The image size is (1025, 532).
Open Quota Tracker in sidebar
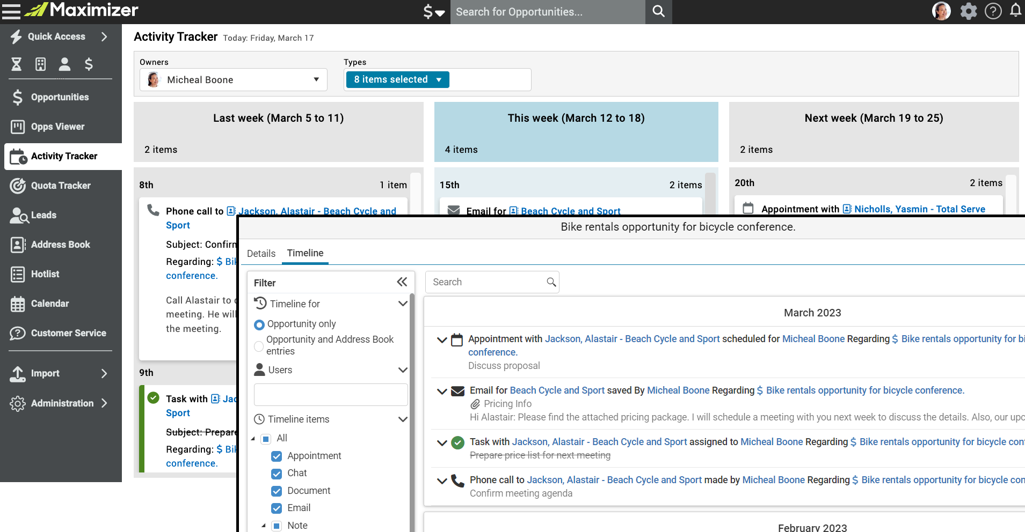click(x=61, y=186)
